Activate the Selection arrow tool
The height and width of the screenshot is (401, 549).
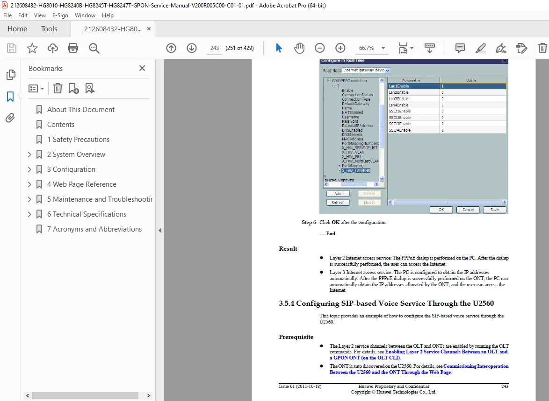pos(279,48)
